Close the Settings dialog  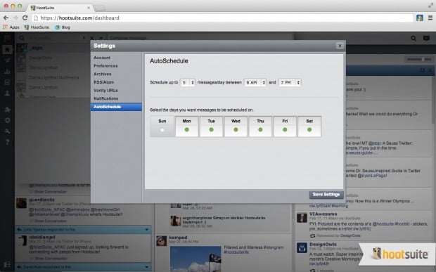340,46
